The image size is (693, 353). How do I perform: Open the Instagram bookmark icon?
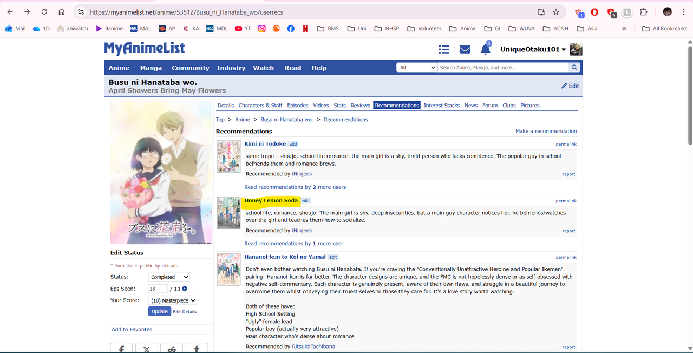pyautogui.click(x=262, y=29)
